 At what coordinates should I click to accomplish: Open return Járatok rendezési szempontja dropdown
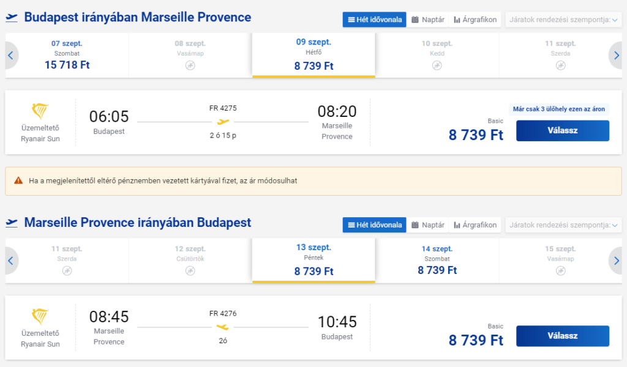(563, 225)
